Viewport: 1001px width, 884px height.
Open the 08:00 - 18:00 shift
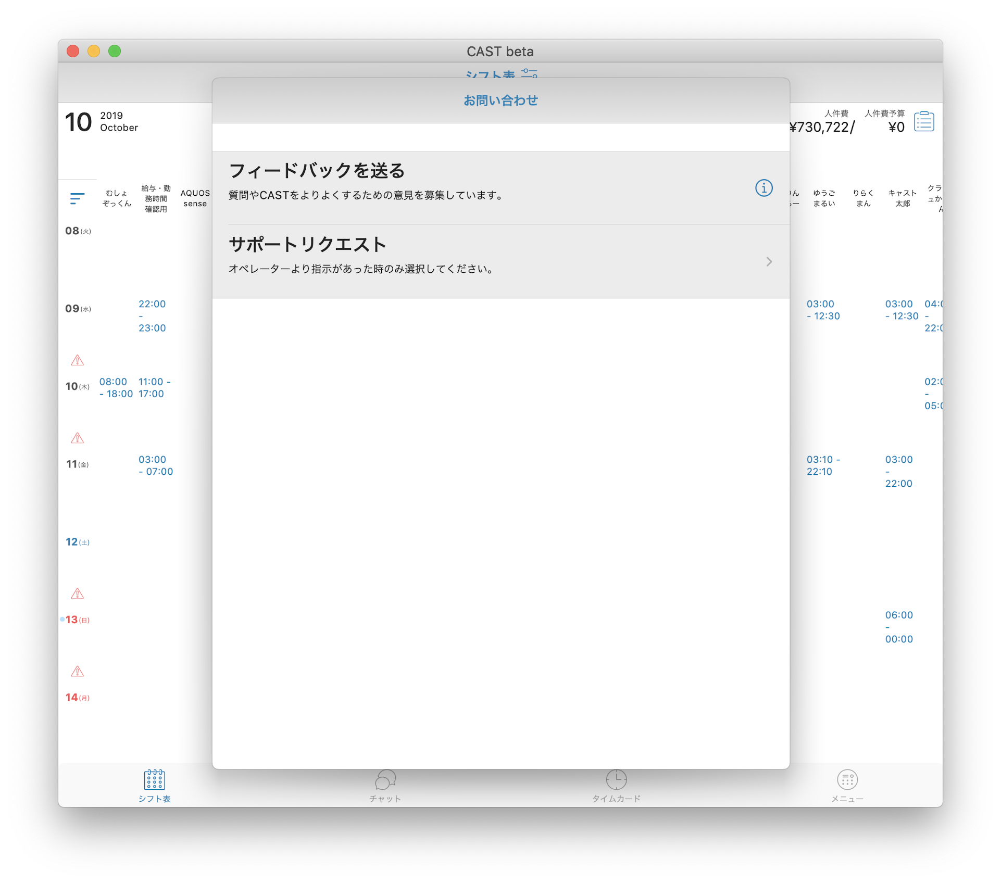pos(116,388)
